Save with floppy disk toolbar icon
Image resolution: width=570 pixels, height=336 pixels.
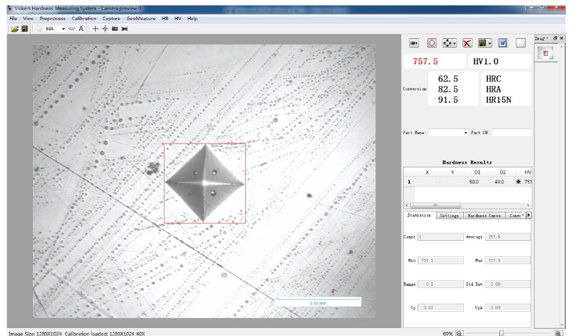24,29
